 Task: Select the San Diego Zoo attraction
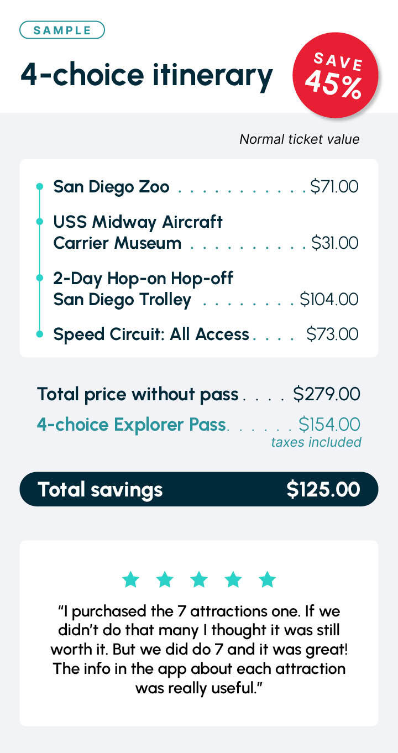[x=206, y=187]
